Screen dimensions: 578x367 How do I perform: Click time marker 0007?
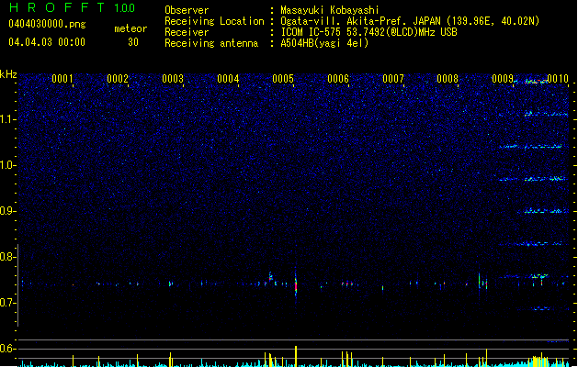point(393,79)
